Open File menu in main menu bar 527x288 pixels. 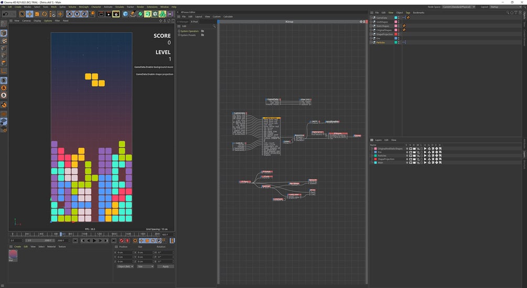click(x=3, y=7)
